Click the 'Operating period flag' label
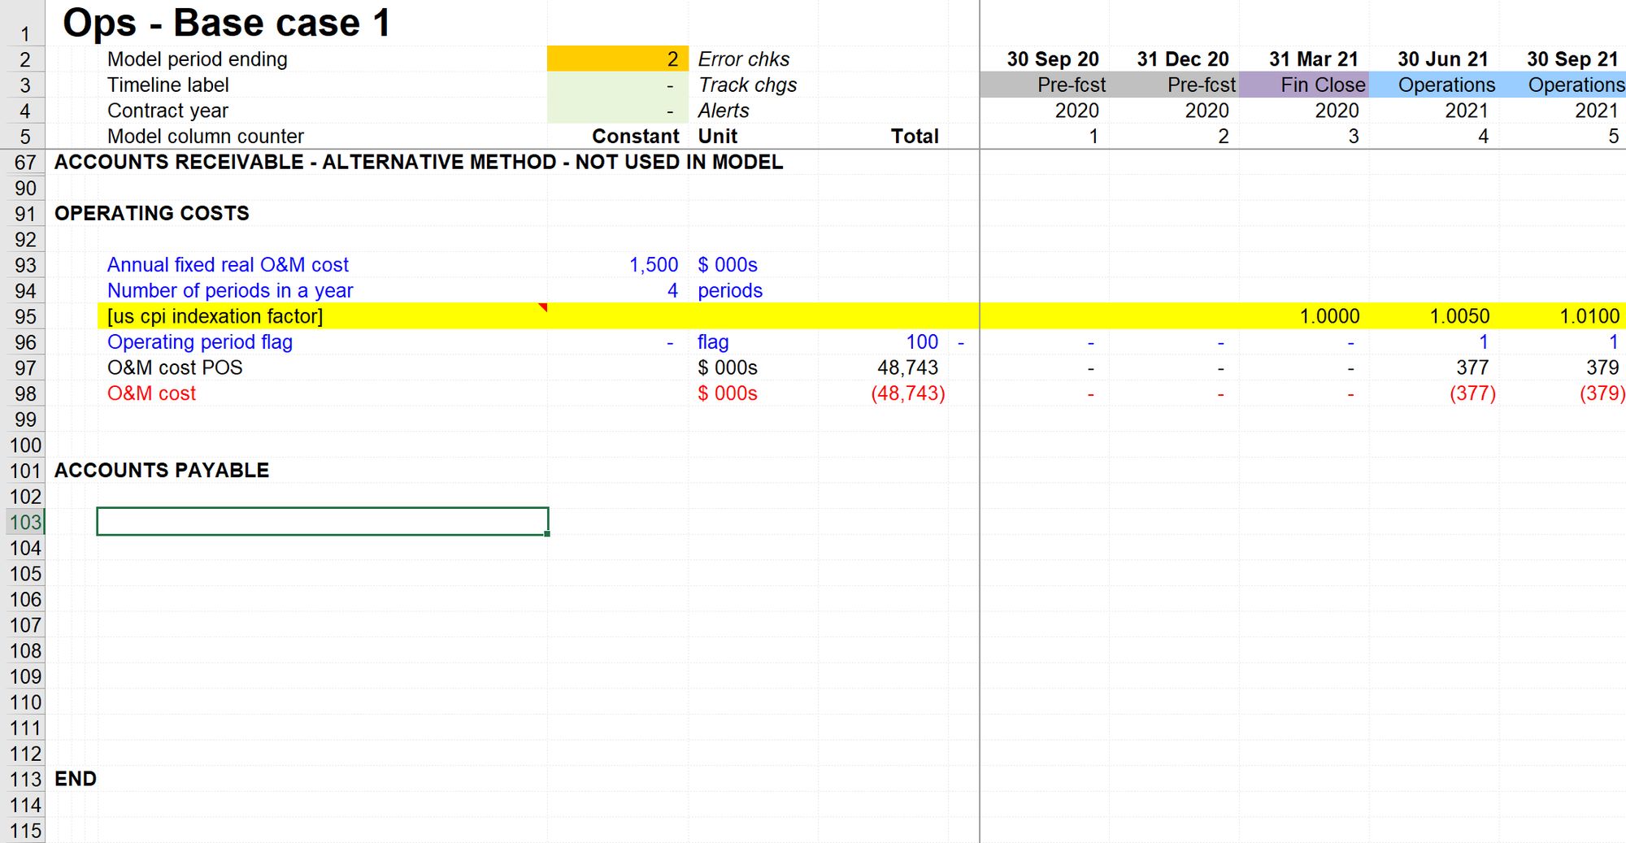This screenshot has width=1626, height=843. pyautogui.click(x=200, y=342)
